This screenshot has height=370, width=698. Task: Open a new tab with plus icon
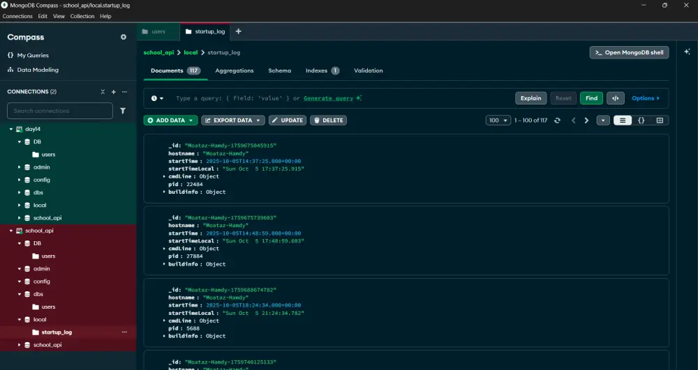(239, 31)
